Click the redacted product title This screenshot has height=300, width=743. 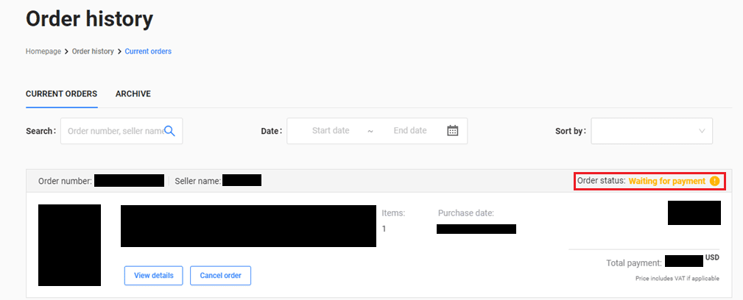248,226
